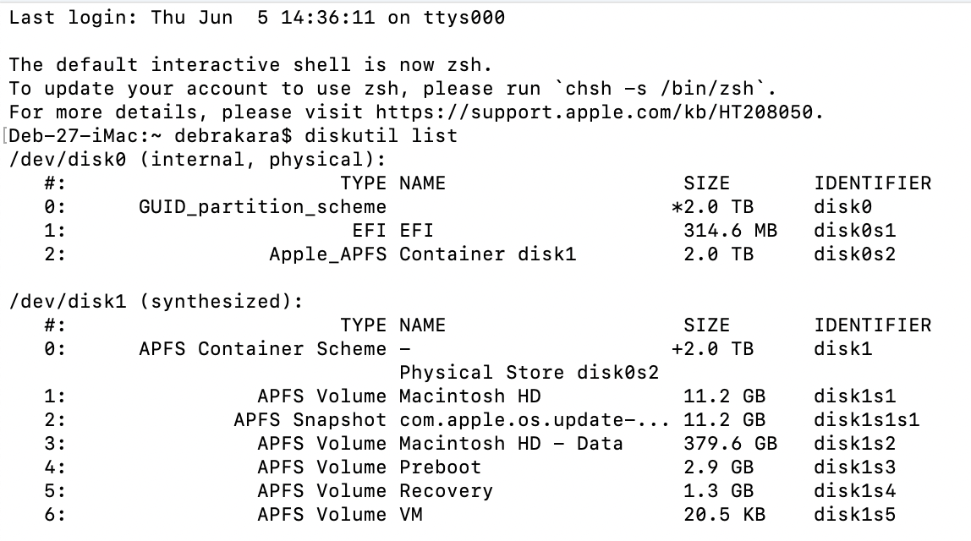Click the disk1s1s1 snapshot identifier

(866, 419)
